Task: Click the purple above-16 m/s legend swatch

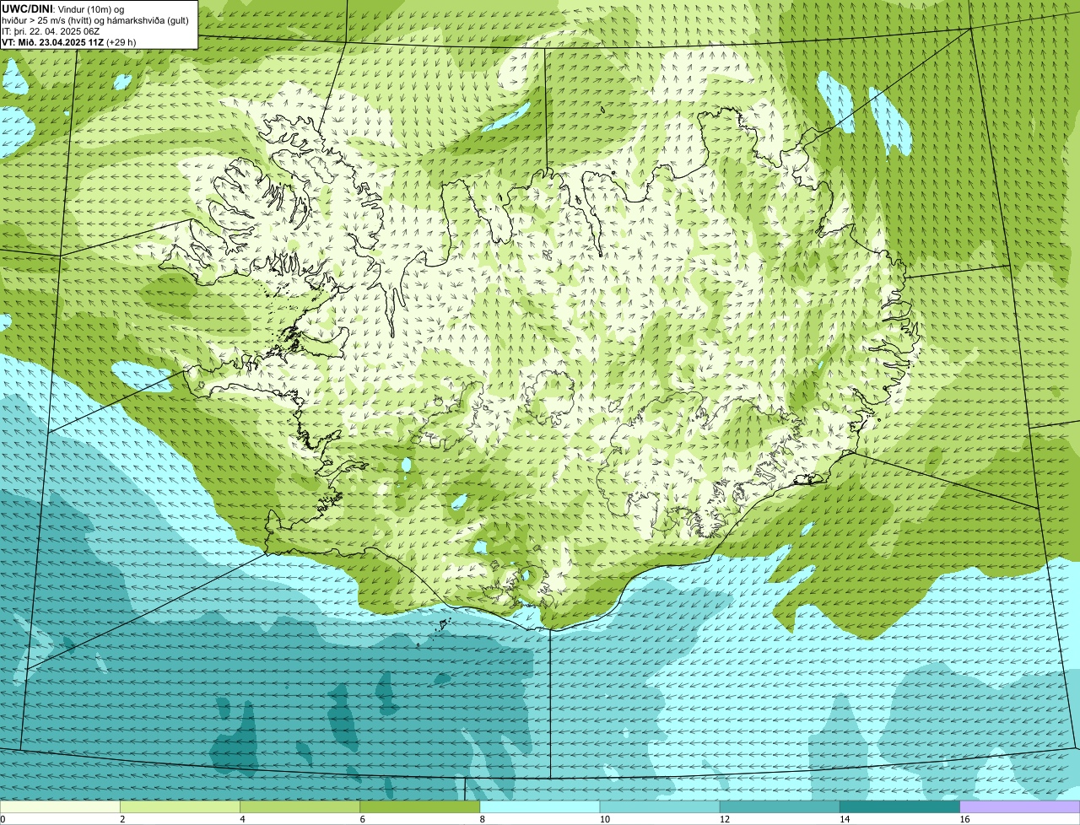Action: pyautogui.click(x=1020, y=807)
